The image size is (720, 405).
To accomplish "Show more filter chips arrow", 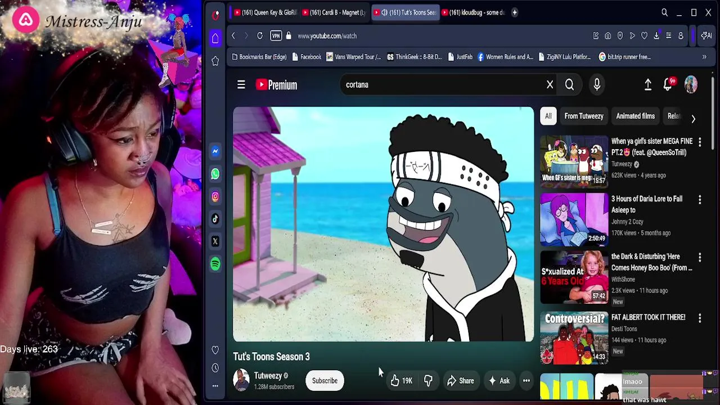I will 693,119.
